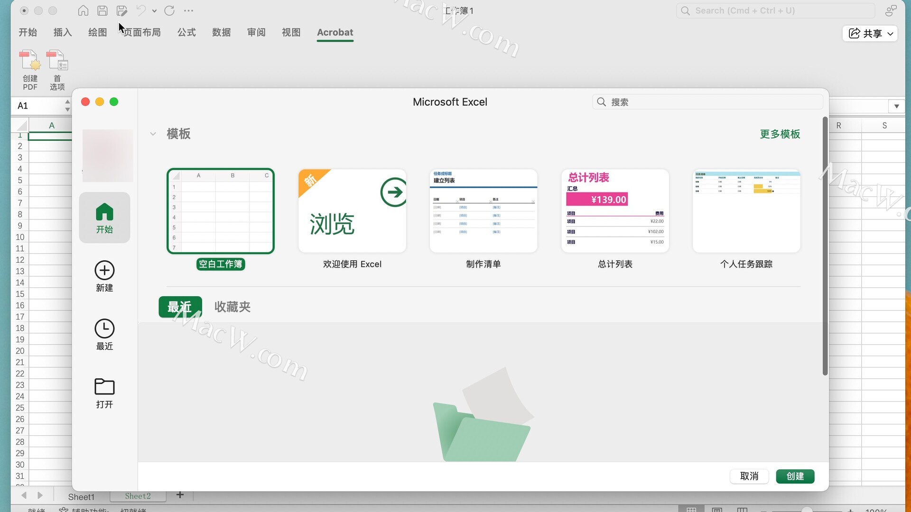Screen dimensions: 911x512
Task: Switch to the 开始 ribbon tab
Action: tap(28, 32)
